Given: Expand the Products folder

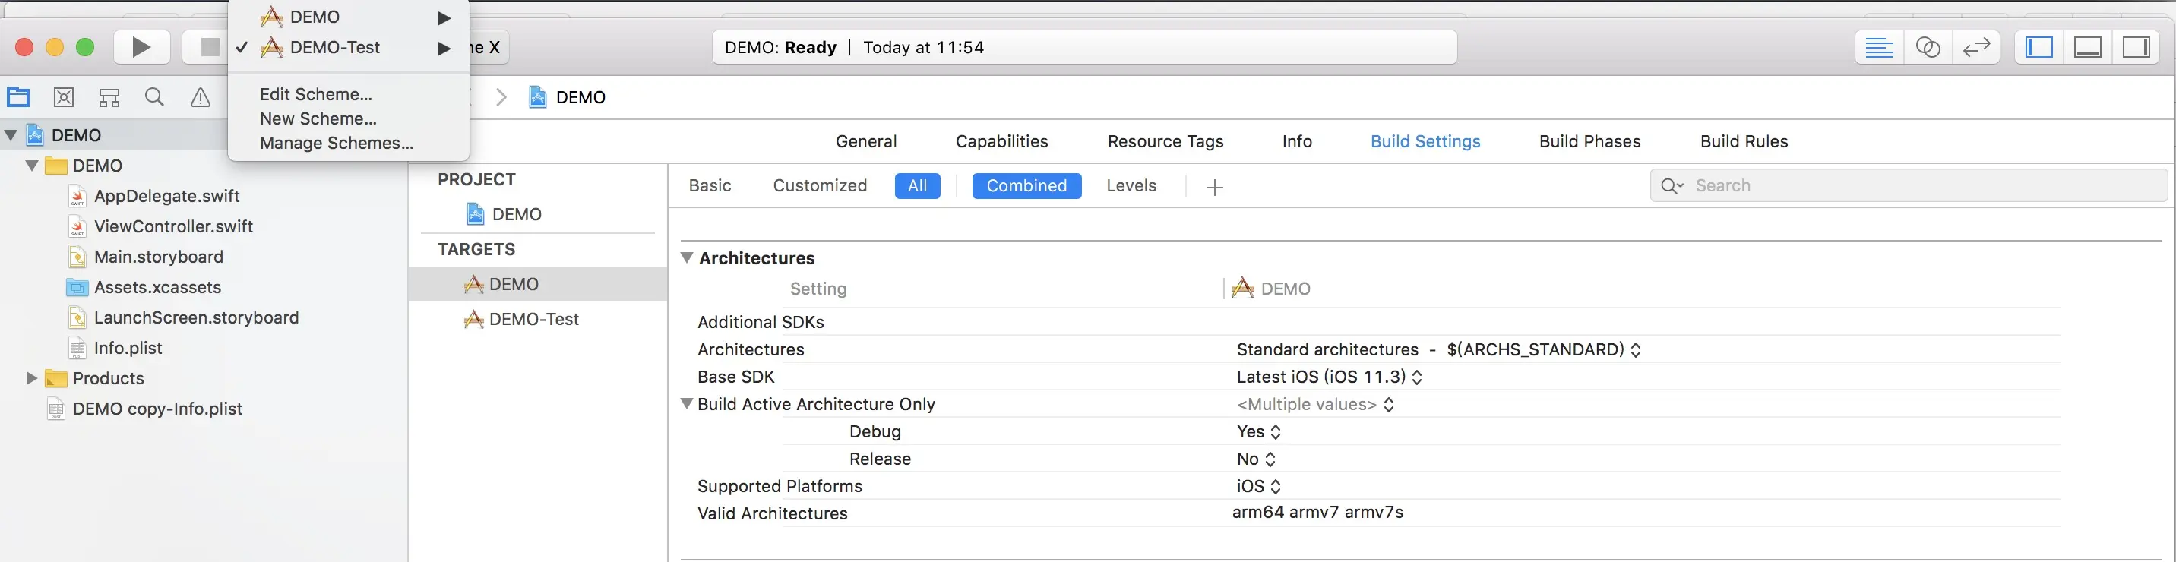Looking at the screenshot, I should (x=32, y=378).
